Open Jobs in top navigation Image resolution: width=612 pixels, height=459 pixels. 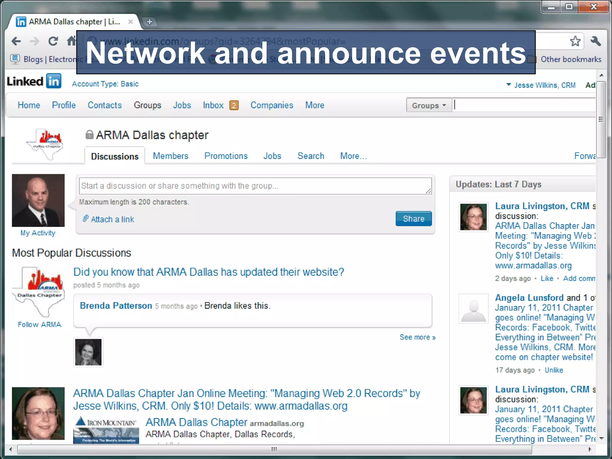coord(182,105)
